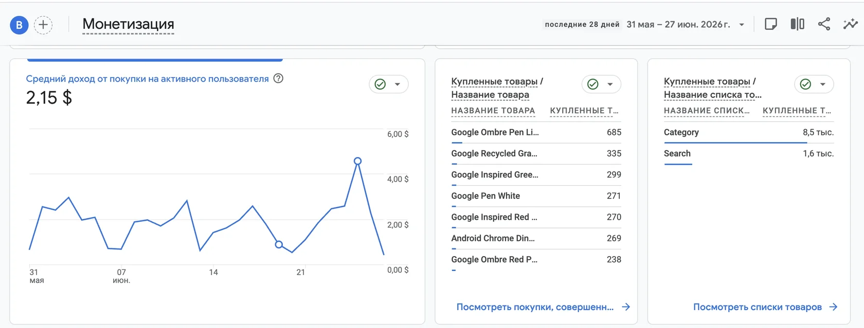Click КУПЛЕННЫЕ Т... header in item name card
Image resolution: width=864 pixels, height=328 pixels.
point(584,110)
